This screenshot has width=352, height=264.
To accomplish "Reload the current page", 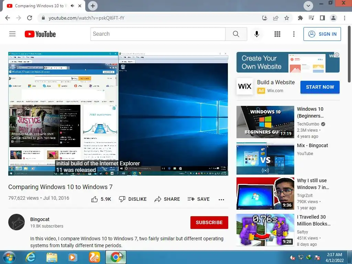I will click(30, 18).
